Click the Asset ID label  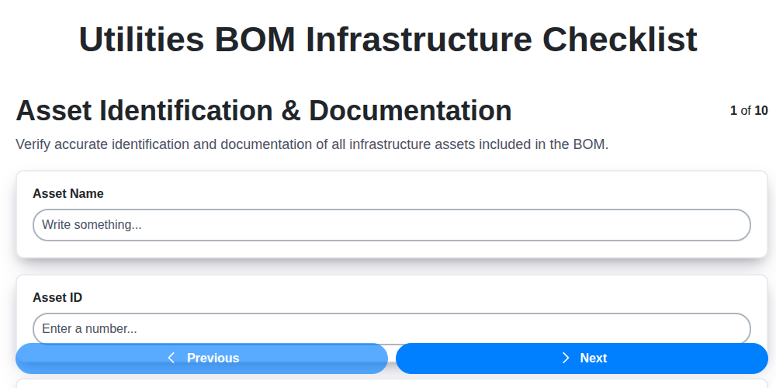point(57,297)
